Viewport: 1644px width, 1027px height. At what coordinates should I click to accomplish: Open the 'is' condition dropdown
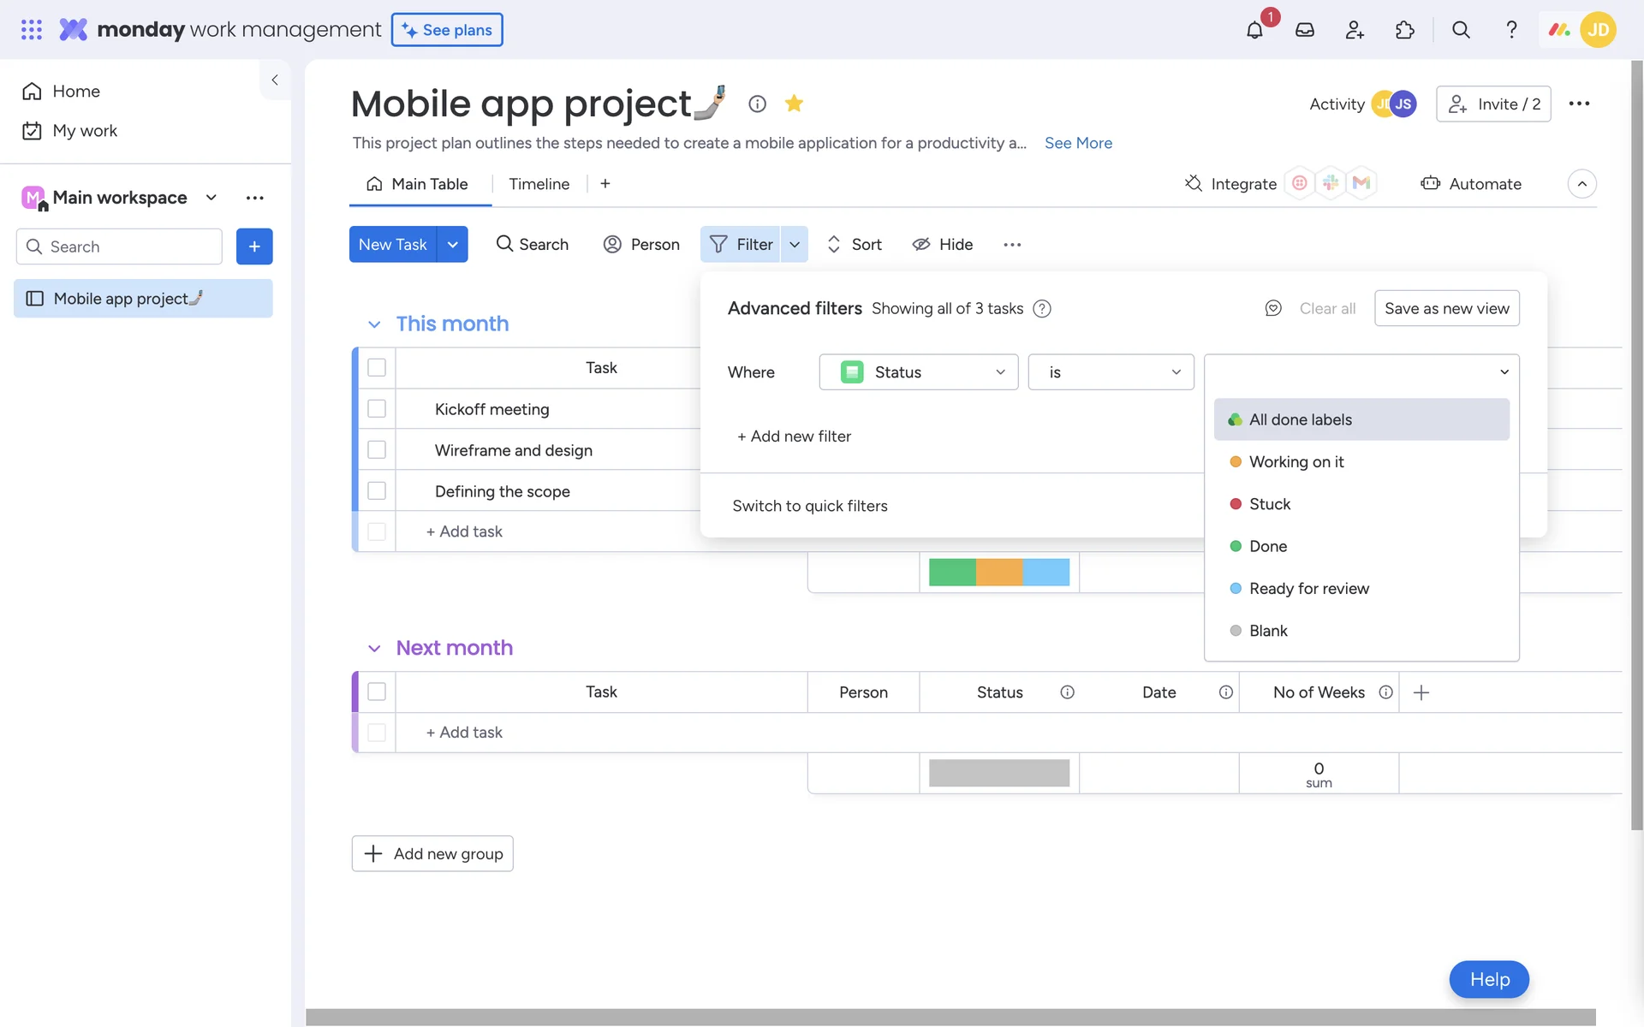point(1111,372)
